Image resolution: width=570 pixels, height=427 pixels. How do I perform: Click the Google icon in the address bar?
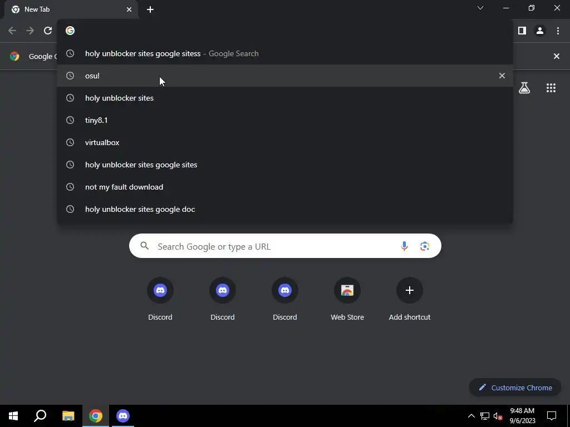(70, 31)
